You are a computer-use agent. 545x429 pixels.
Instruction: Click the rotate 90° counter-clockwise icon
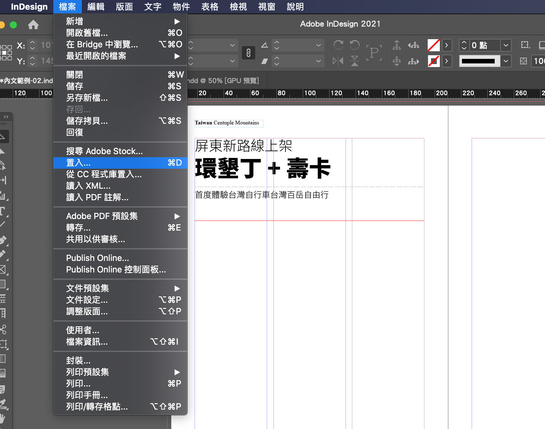pos(354,45)
